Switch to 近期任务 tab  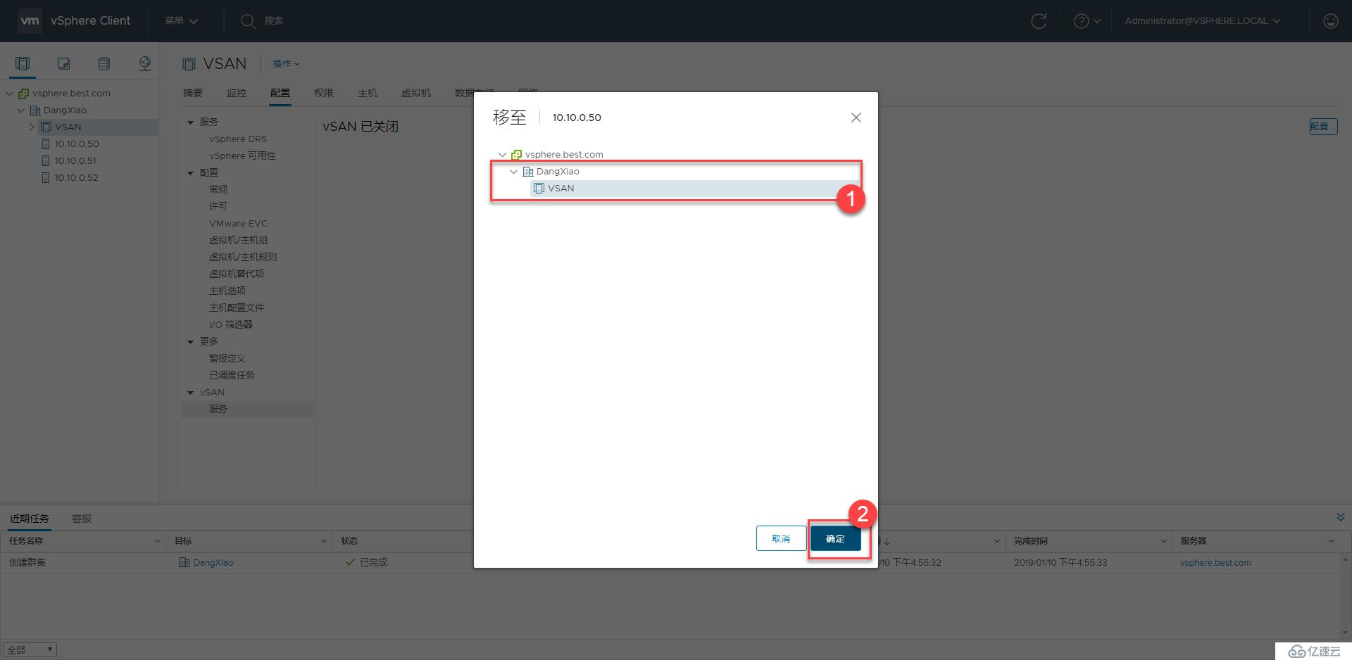pos(29,519)
